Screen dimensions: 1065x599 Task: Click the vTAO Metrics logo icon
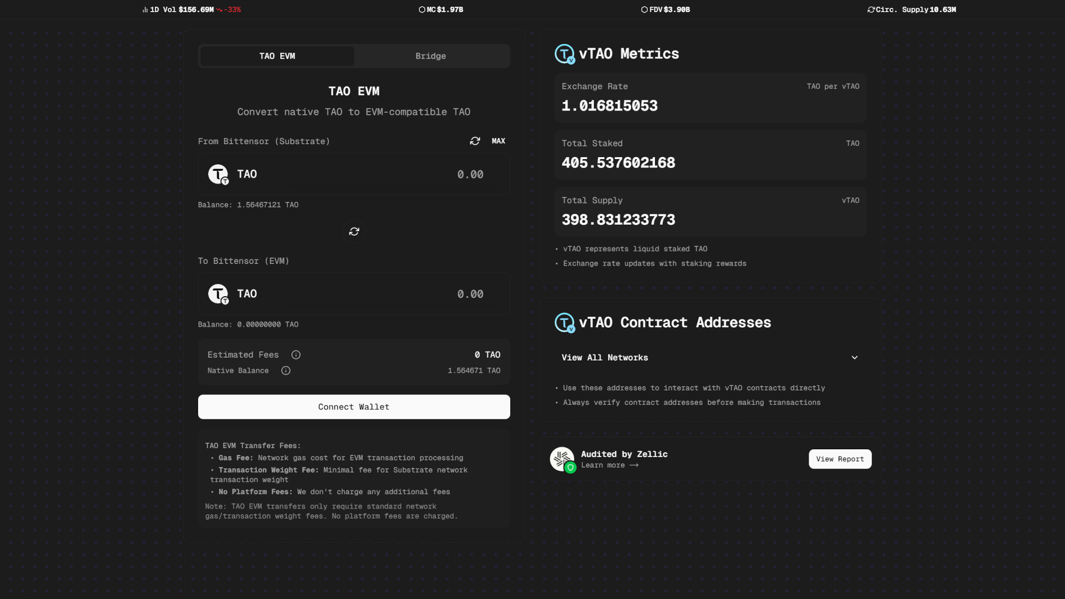564,54
